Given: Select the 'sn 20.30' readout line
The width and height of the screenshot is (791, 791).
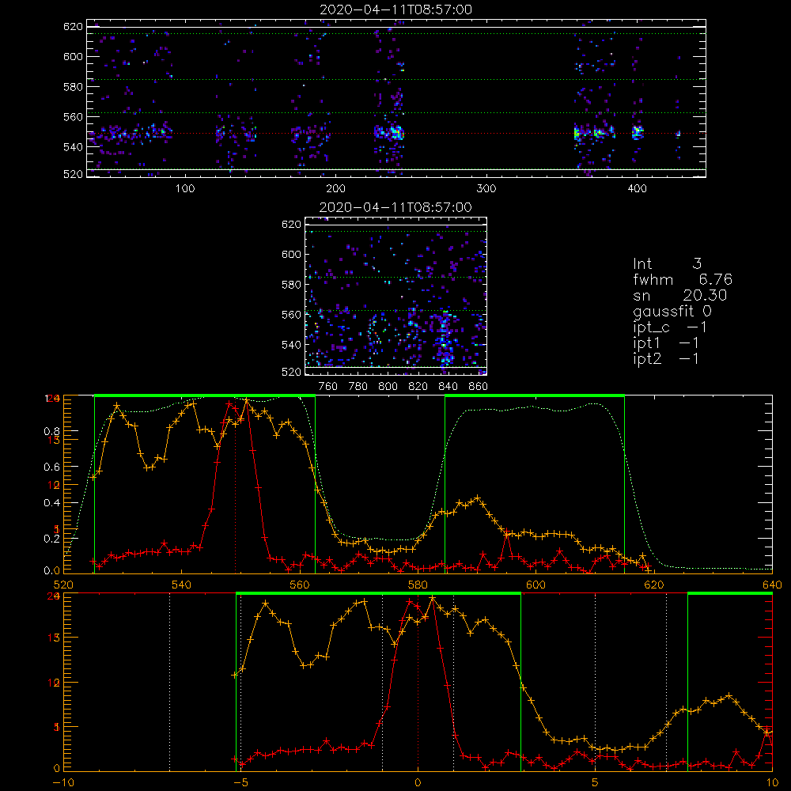Looking at the screenshot, I should pyautogui.click(x=680, y=295).
